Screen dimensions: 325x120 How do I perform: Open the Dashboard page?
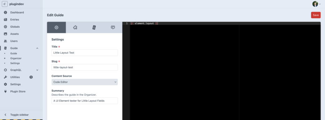click(x=17, y=12)
